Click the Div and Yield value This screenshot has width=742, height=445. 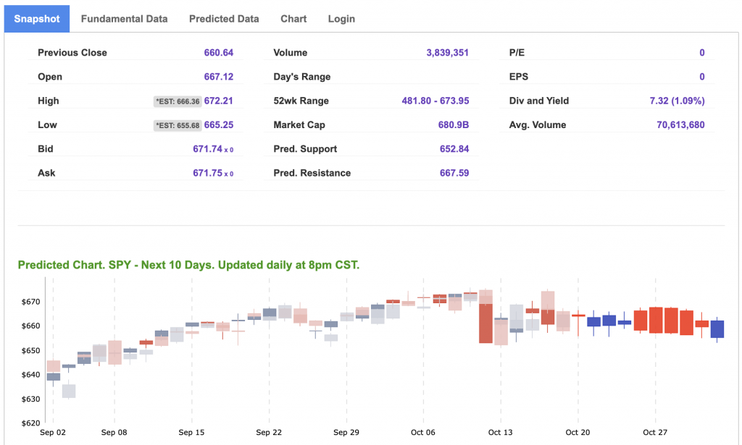pos(677,101)
